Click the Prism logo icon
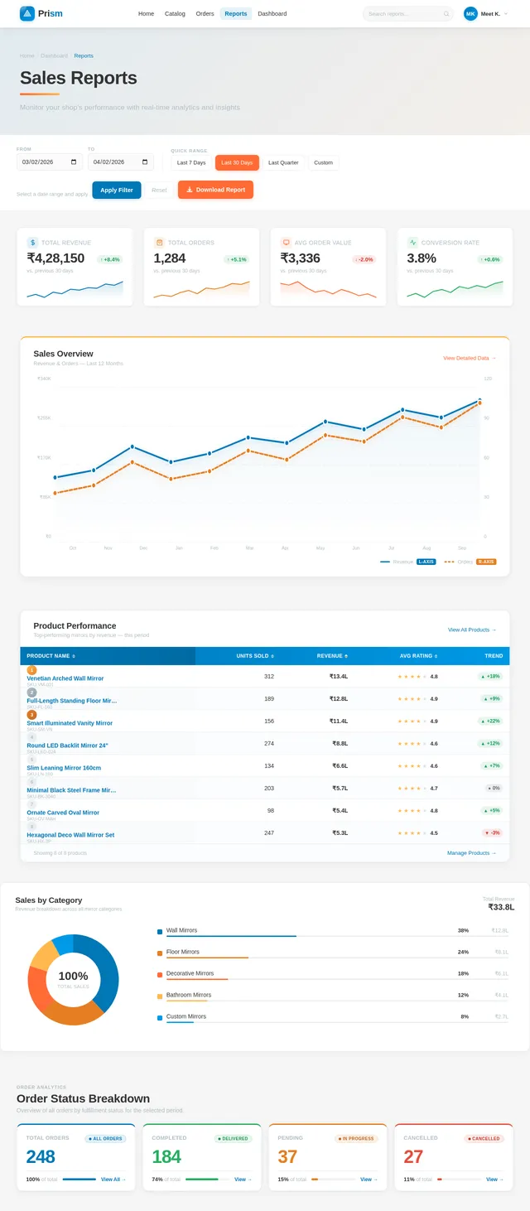Image resolution: width=530 pixels, height=1211 pixels. [x=27, y=13]
